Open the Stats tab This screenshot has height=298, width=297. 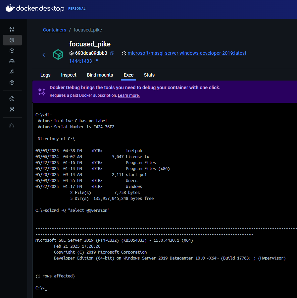tap(149, 75)
